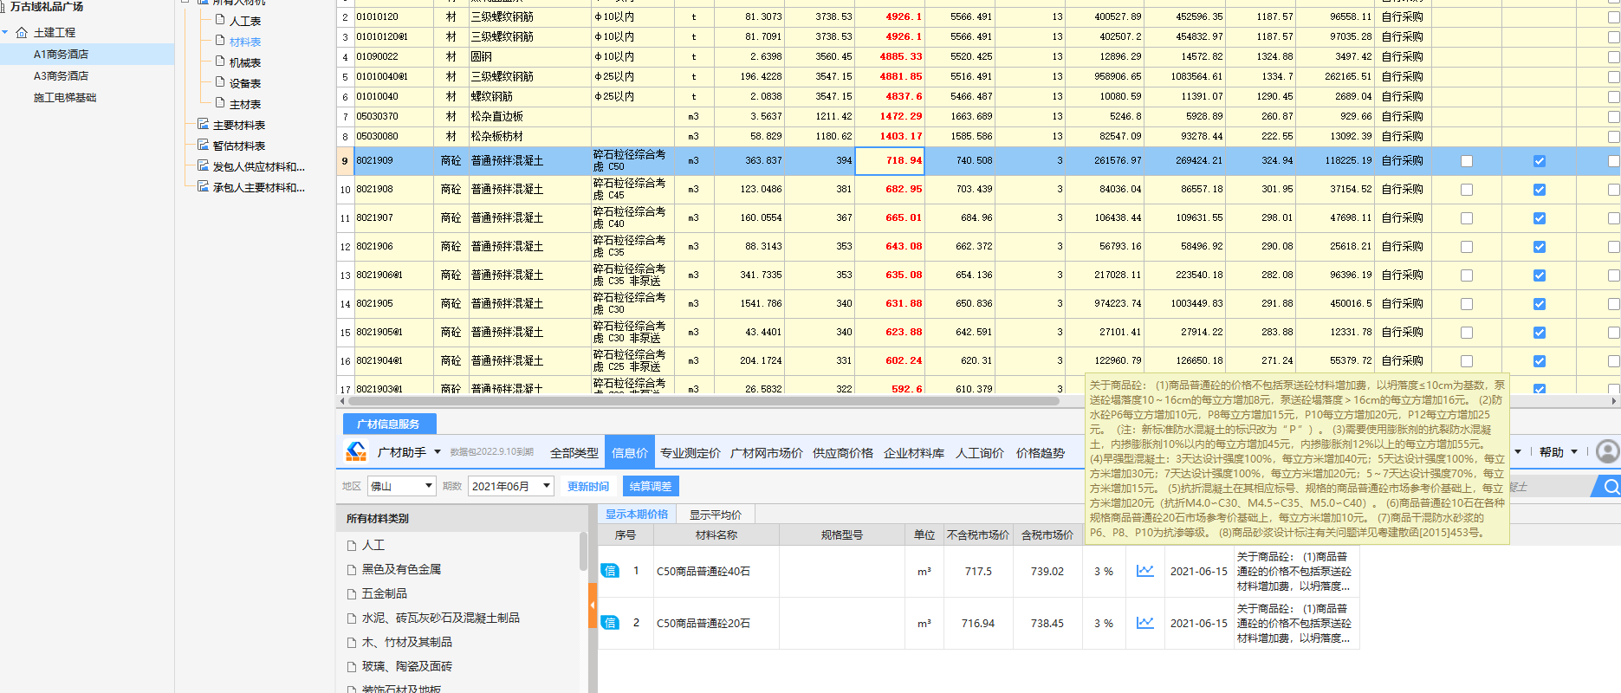Click the 广材助手 logo icon
The width and height of the screenshot is (1621, 693).
(356, 451)
